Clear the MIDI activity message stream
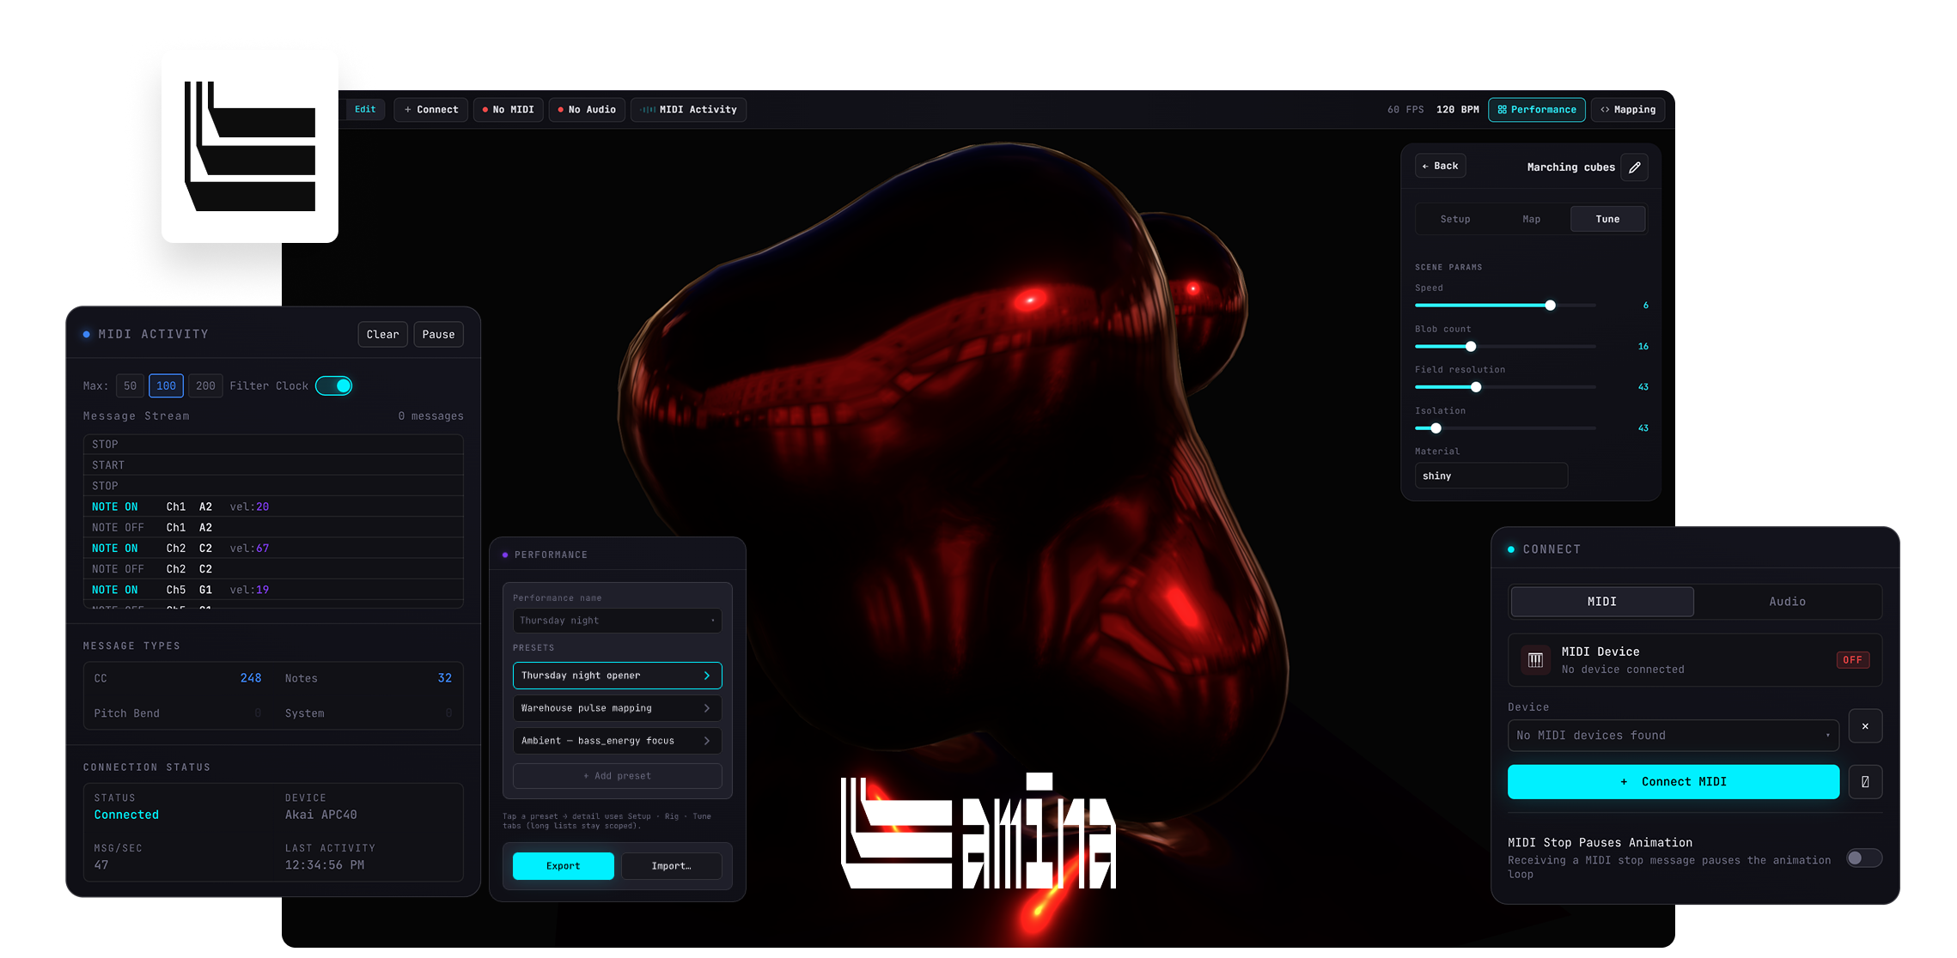1957x958 pixels. [x=382, y=335]
